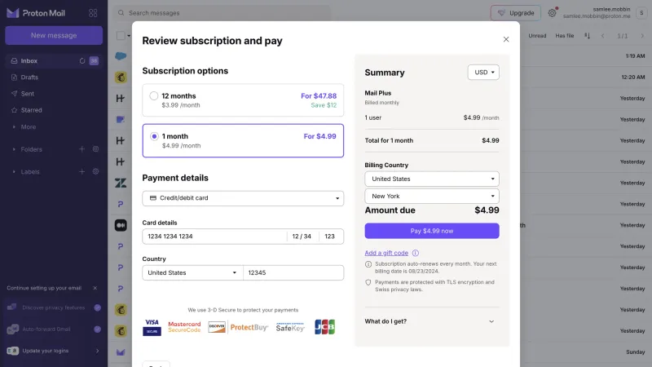Expand the More sidebar section

29,127
